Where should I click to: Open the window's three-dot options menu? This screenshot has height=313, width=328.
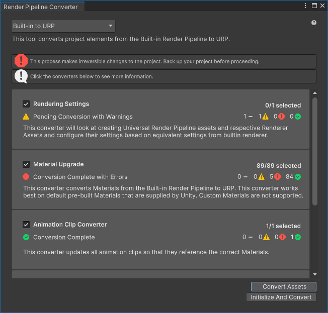[305, 6]
